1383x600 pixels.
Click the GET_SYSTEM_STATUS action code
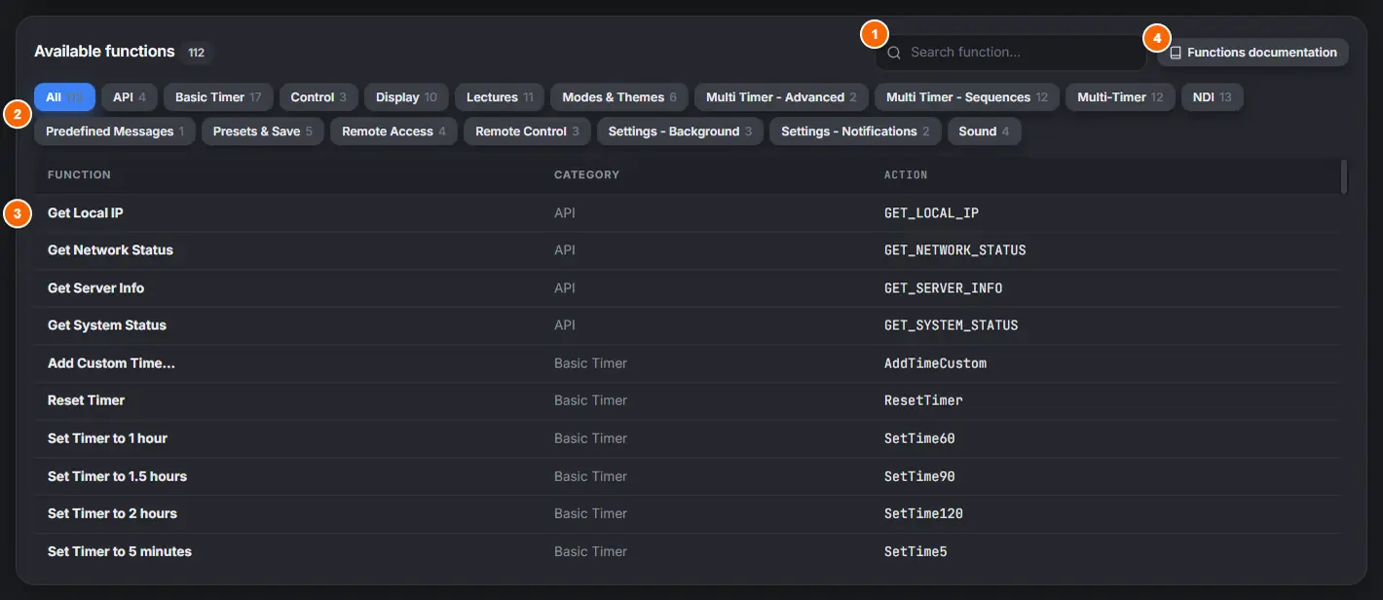point(952,325)
